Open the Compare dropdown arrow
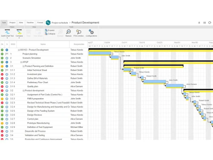 coord(19,38)
